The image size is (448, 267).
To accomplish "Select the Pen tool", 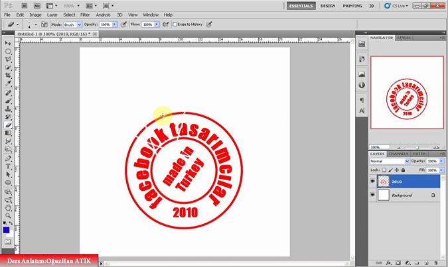I will (x=8, y=158).
